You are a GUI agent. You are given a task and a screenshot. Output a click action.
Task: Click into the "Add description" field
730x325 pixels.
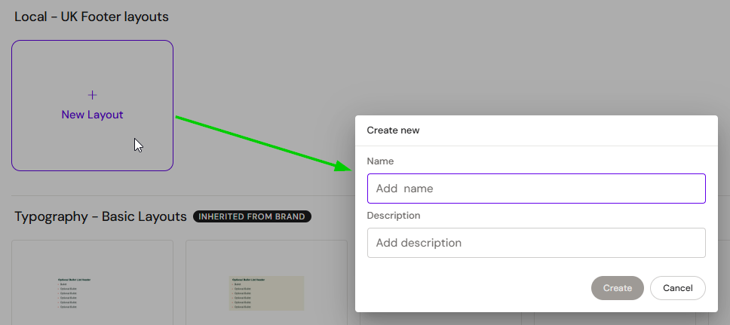pyautogui.click(x=535, y=243)
